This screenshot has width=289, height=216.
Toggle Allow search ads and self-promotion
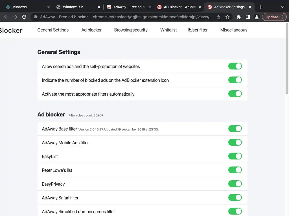(235, 66)
